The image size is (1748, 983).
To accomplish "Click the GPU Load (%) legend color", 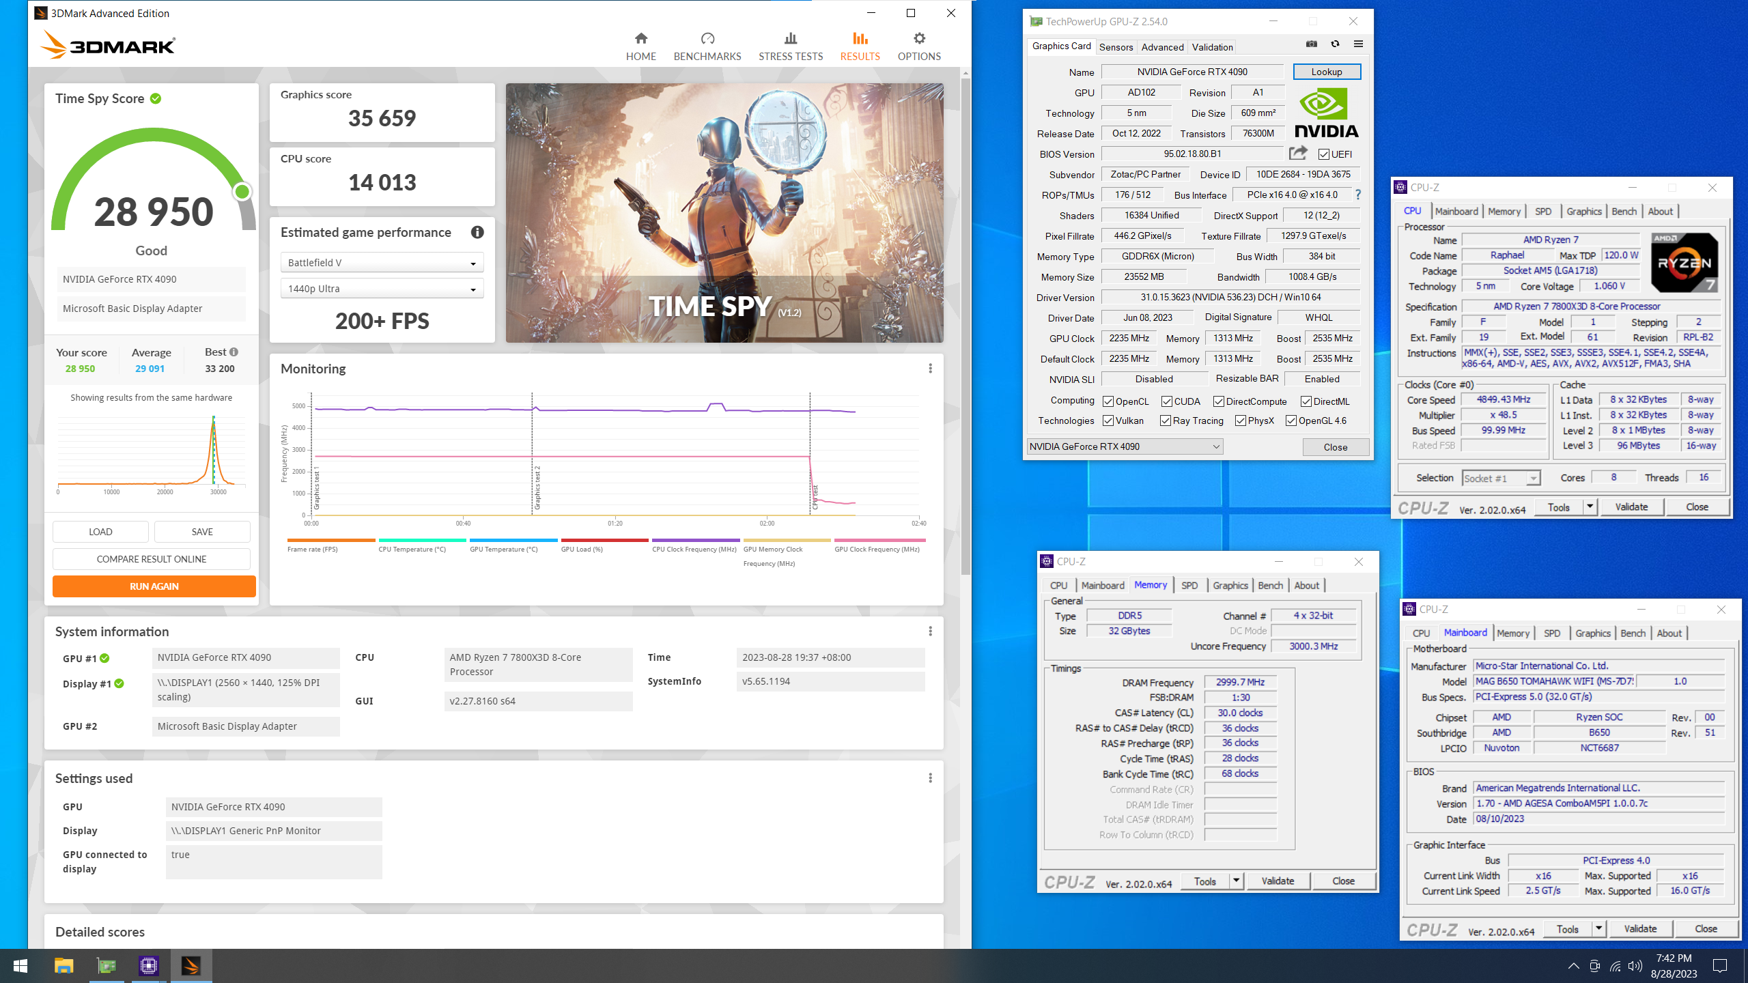I will tap(604, 540).
